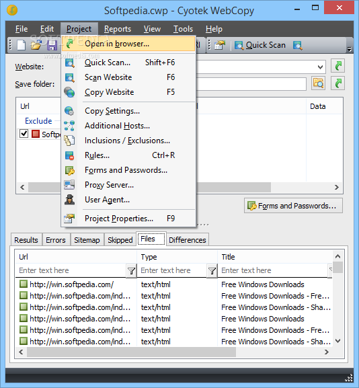
Task: Select Copy Website menu item
Action: (x=128, y=92)
